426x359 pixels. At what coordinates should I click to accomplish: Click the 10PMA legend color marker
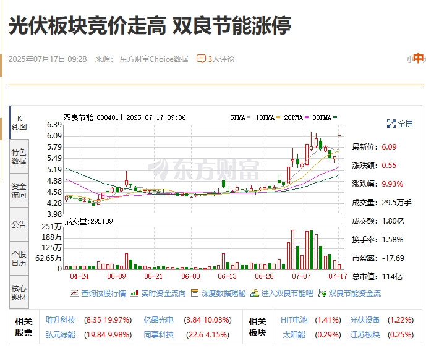(278, 117)
